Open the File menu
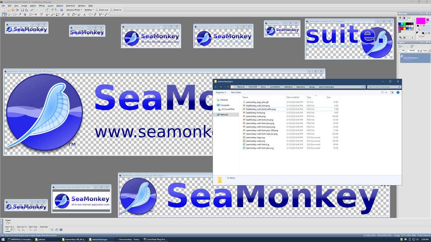Viewport: 431px width, 242px height. [x=3, y=6]
